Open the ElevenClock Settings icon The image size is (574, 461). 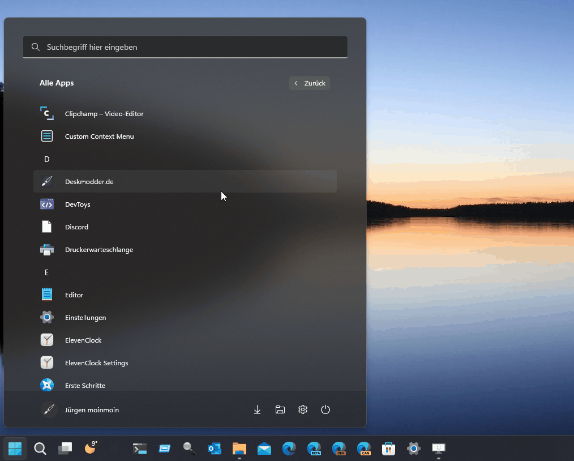(47, 363)
